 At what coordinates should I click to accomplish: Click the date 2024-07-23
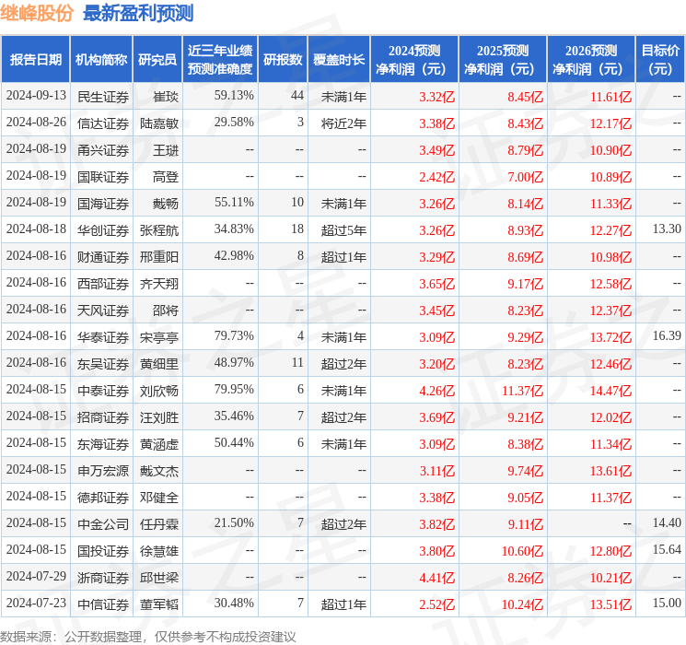click(36, 603)
